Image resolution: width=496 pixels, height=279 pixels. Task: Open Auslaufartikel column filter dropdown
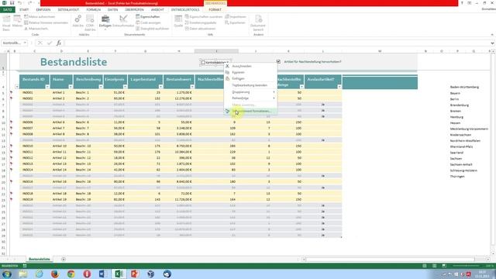(339, 87)
